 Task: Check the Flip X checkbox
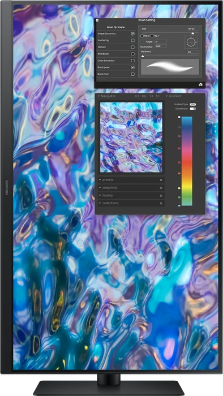tap(142, 36)
